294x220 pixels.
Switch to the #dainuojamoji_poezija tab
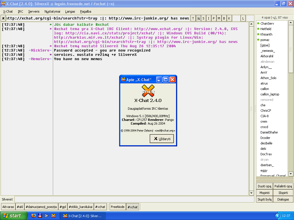pos(41,207)
